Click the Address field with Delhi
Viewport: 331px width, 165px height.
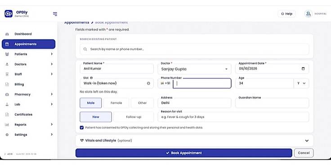(x=194, y=103)
